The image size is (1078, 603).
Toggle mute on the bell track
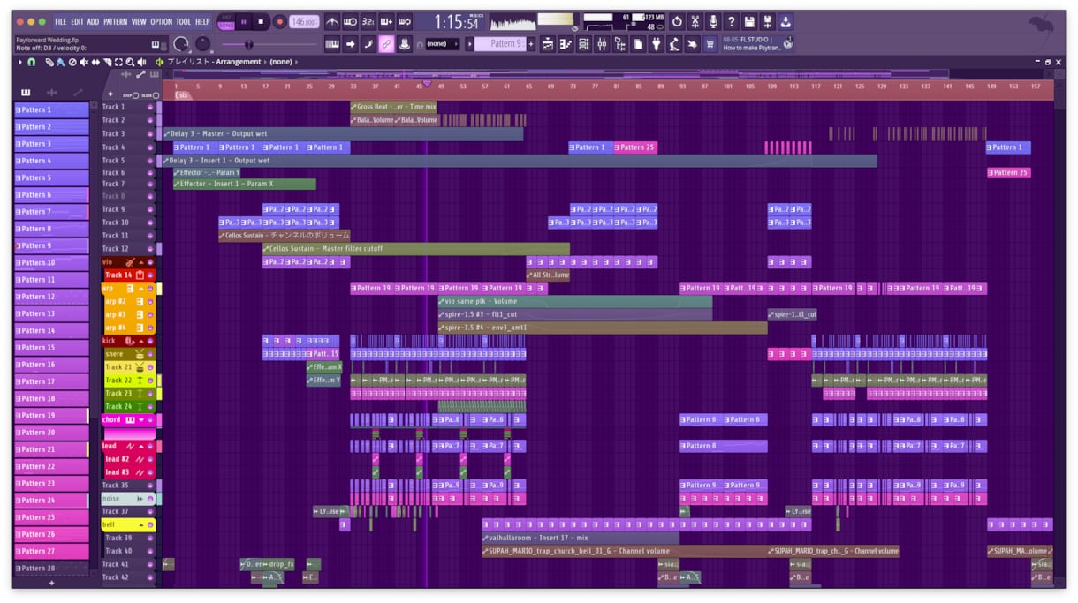tap(150, 524)
